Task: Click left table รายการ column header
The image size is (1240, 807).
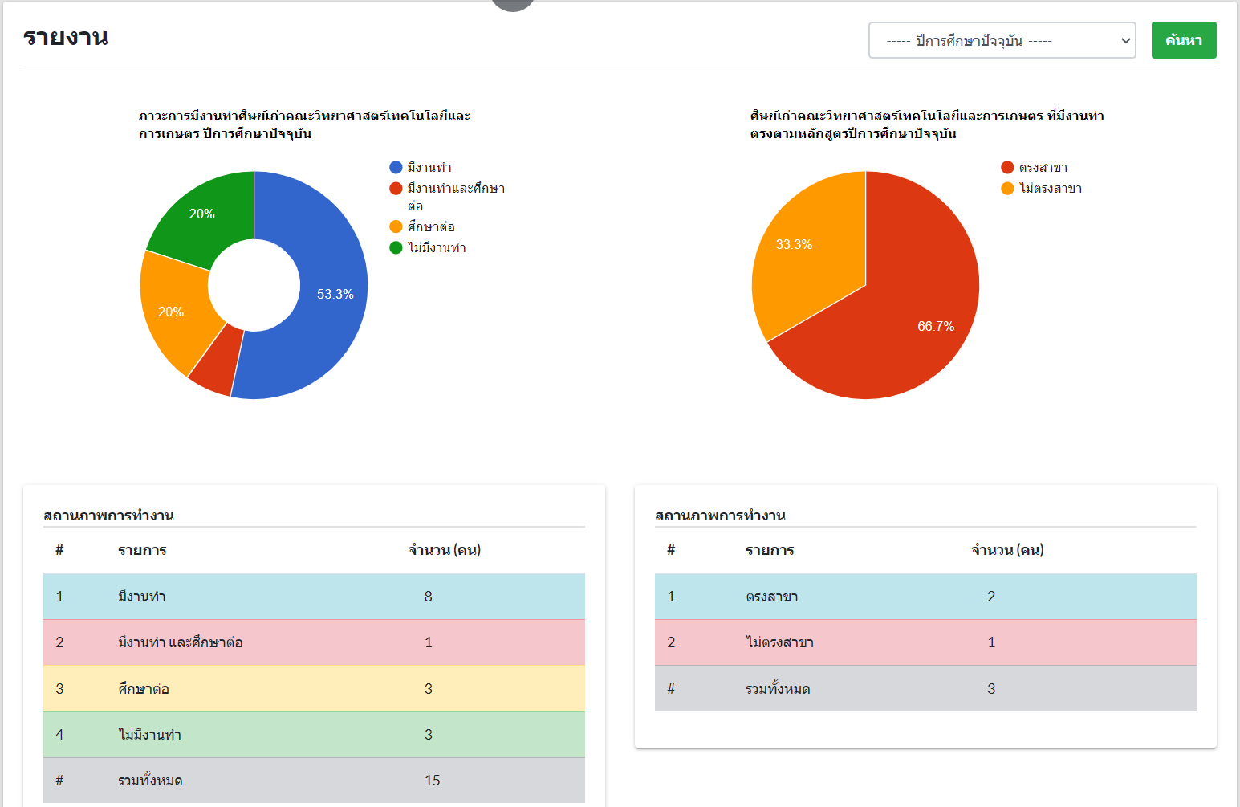Action: coord(142,550)
